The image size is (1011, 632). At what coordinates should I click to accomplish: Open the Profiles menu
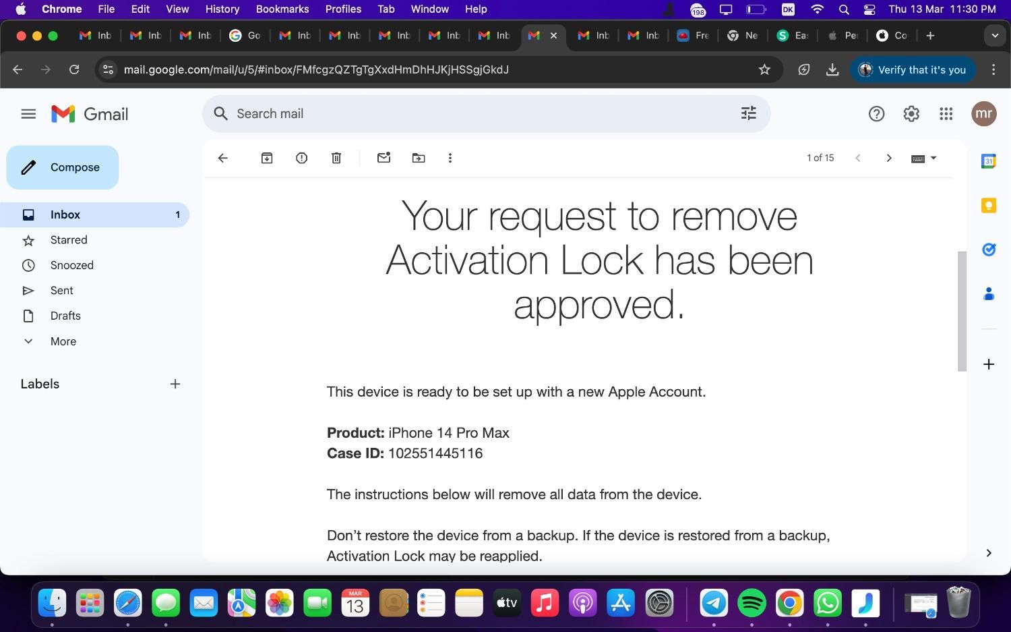click(343, 9)
